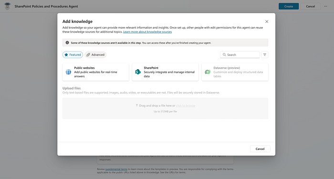
Task: Switch to the Advanced tab
Action: click(x=95, y=55)
